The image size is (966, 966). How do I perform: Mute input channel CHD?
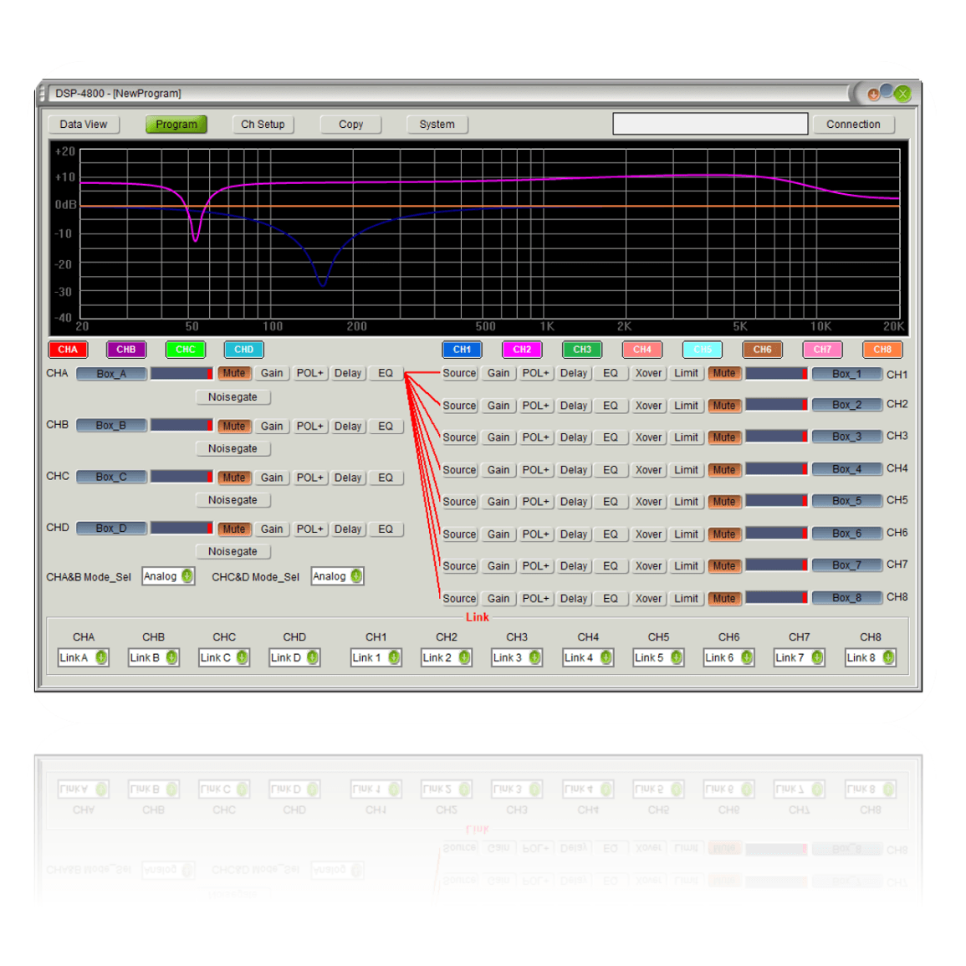234,529
